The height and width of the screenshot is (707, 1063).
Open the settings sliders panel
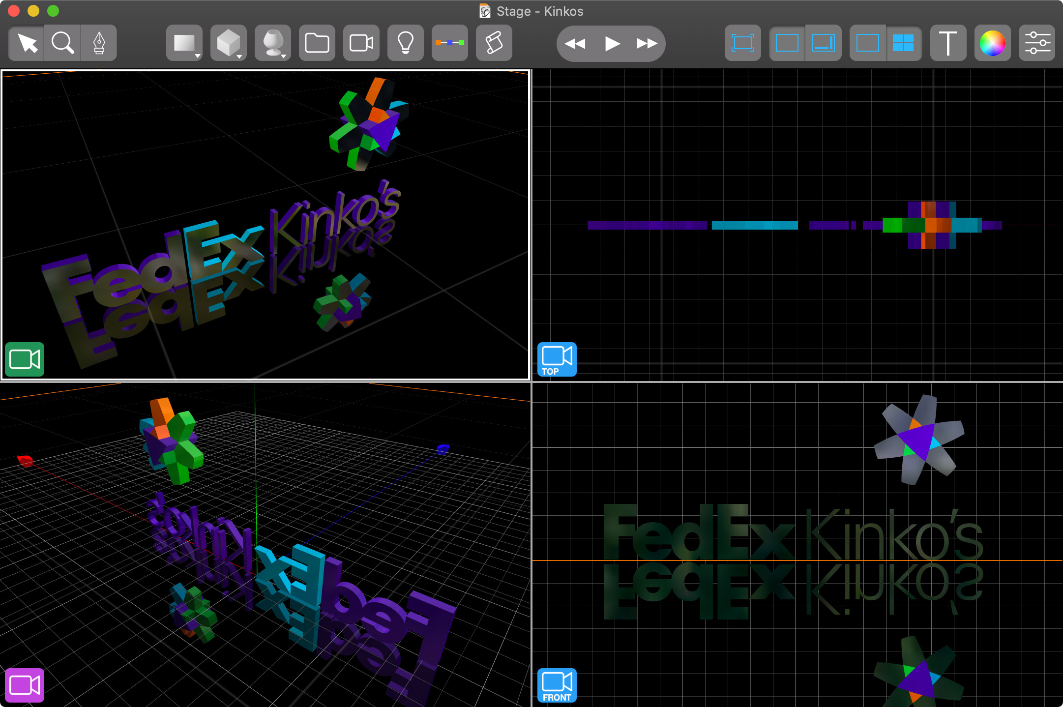[x=1037, y=43]
